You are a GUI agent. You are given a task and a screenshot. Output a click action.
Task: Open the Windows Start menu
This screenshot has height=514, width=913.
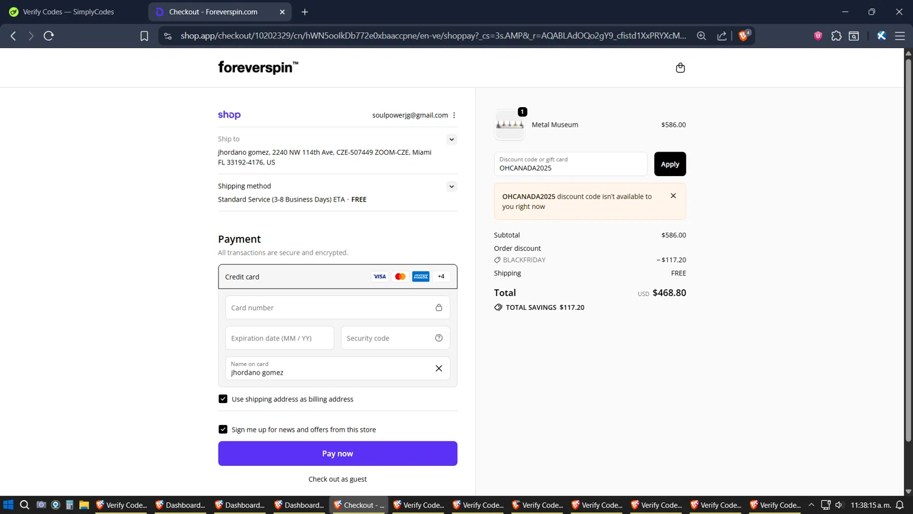point(9,505)
